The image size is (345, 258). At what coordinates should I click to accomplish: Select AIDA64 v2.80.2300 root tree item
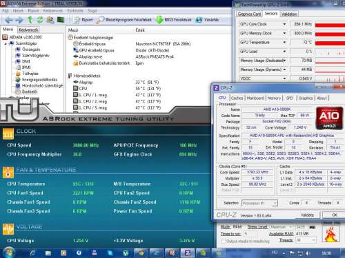(x=22, y=37)
